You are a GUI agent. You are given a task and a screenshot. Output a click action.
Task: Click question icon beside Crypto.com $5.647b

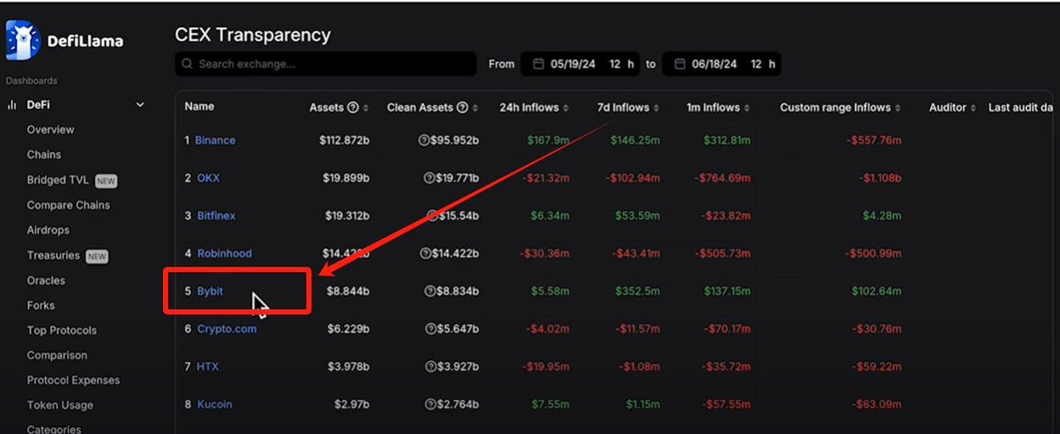pyautogui.click(x=429, y=329)
